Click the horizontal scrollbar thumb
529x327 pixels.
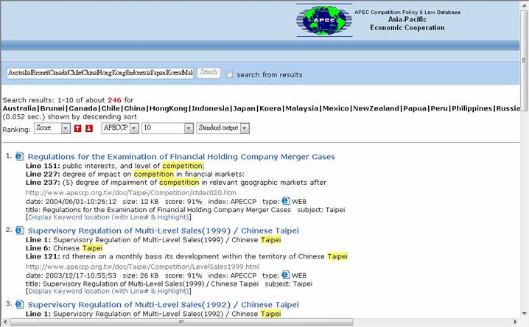181,322
